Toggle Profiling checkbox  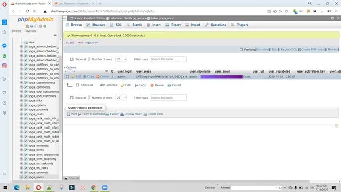point(241,50)
